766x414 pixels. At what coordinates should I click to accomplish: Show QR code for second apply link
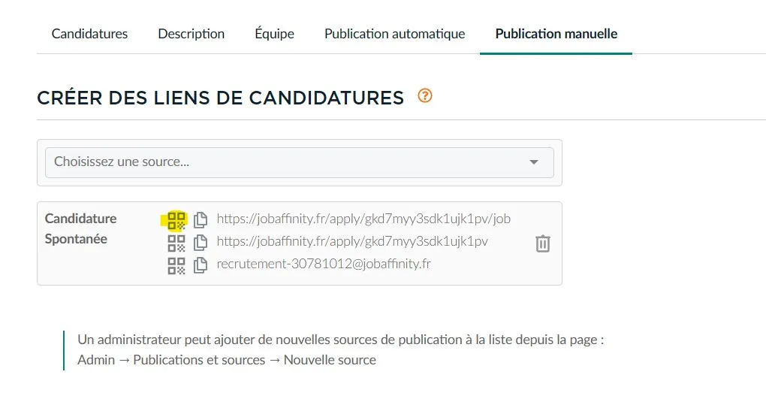(176, 243)
